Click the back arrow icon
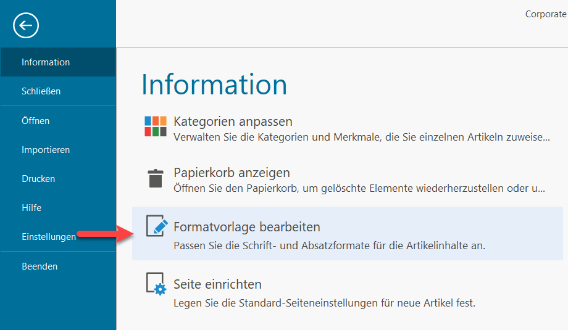Viewport: 568px width, 330px height. 26,25
